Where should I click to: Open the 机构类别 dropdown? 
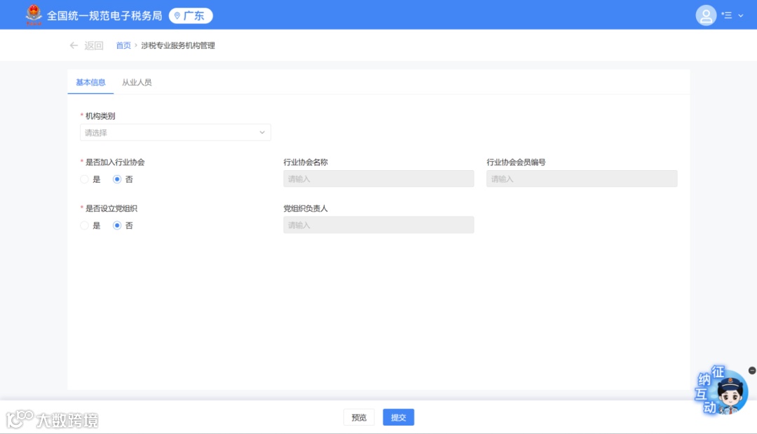tap(175, 132)
